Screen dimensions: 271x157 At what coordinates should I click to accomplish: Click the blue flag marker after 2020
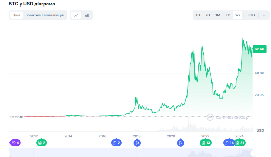[x=181, y=143]
